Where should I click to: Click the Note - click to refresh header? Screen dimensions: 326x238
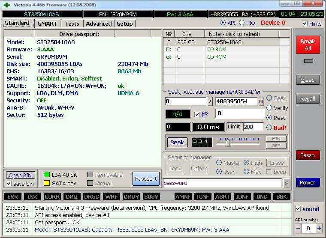point(242,34)
